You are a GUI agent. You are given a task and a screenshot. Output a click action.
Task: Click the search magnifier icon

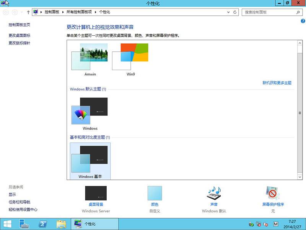pos(298,12)
